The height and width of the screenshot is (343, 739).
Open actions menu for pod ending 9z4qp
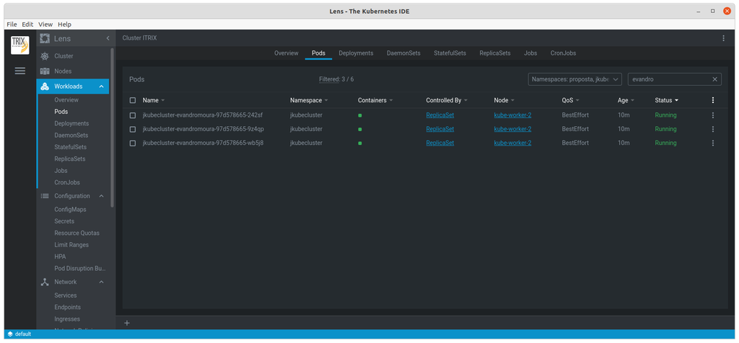click(x=712, y=129)
